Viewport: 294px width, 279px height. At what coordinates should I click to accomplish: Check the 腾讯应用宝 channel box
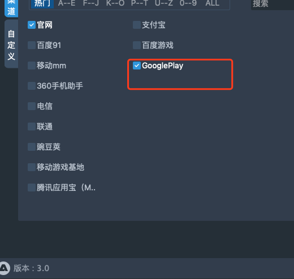[x=32, y=188]
